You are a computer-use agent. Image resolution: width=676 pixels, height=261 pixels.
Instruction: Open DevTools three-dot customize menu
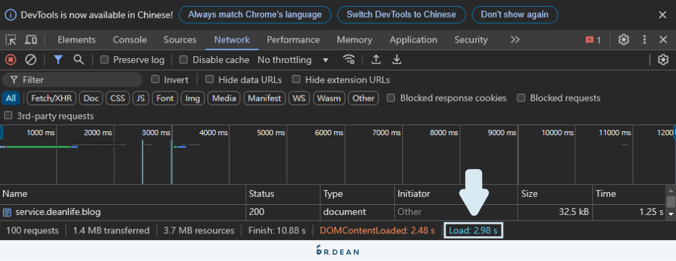click(x=644, y=40)
